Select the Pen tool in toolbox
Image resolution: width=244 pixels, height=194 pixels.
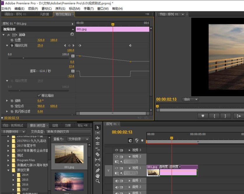click(98, 170)
